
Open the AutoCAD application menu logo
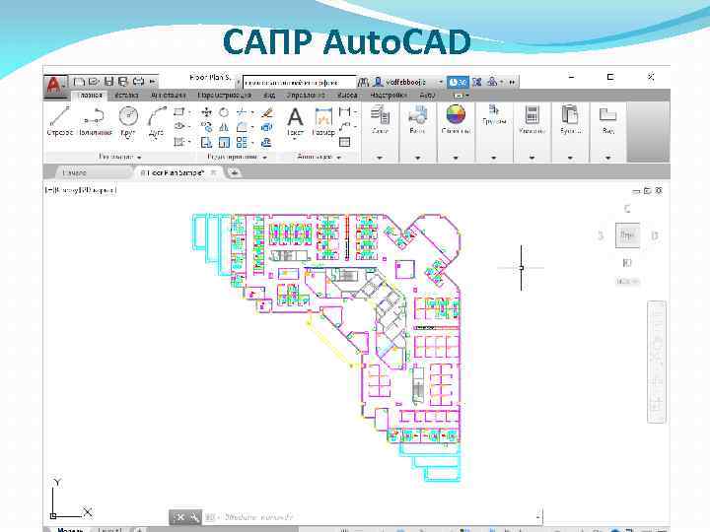[54, 85]
